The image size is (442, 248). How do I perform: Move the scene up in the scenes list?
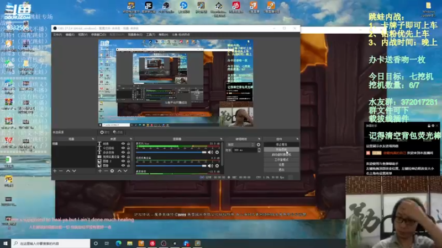coord(68,171)
